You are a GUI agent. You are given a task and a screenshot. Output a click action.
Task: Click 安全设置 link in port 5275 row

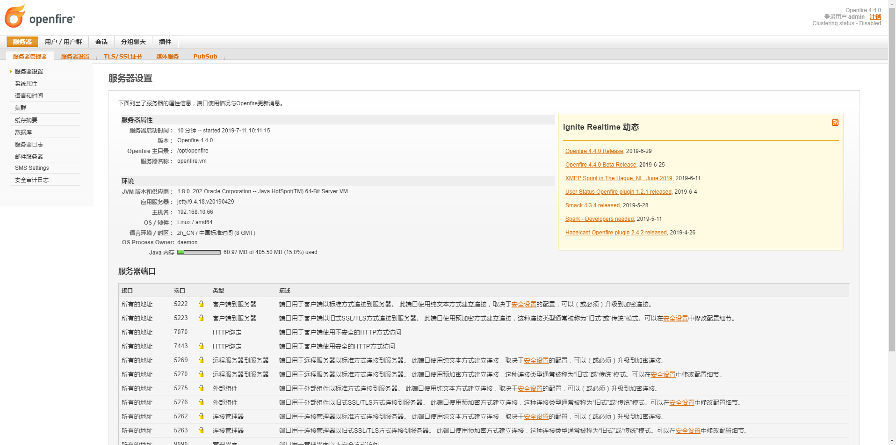[530, 388]
